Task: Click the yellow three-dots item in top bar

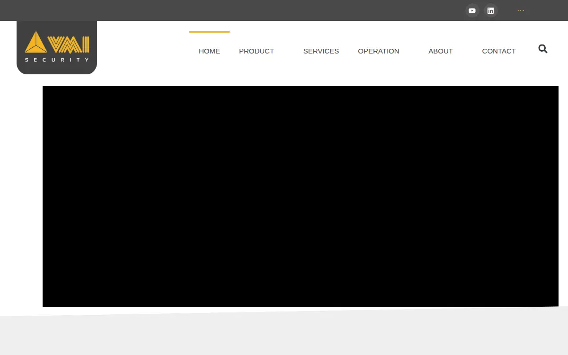Action: 521,10
